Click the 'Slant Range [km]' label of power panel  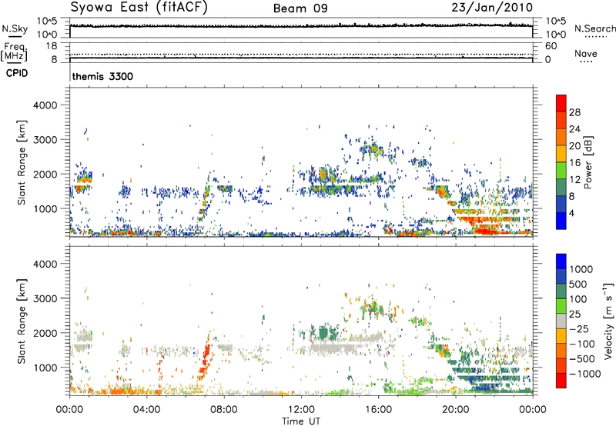point(22,162)
